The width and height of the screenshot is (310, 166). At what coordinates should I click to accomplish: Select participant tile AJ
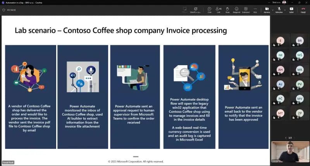[280, 84]
